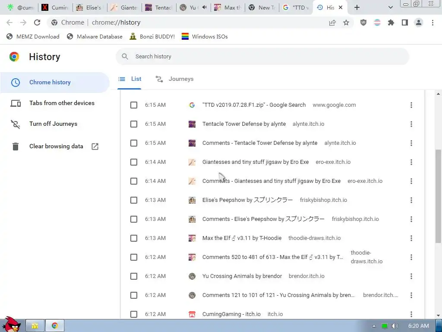Open the Bonzi BUDDY! bookmark
This screenshot has width=442, height=332.
tap(152, 36)
